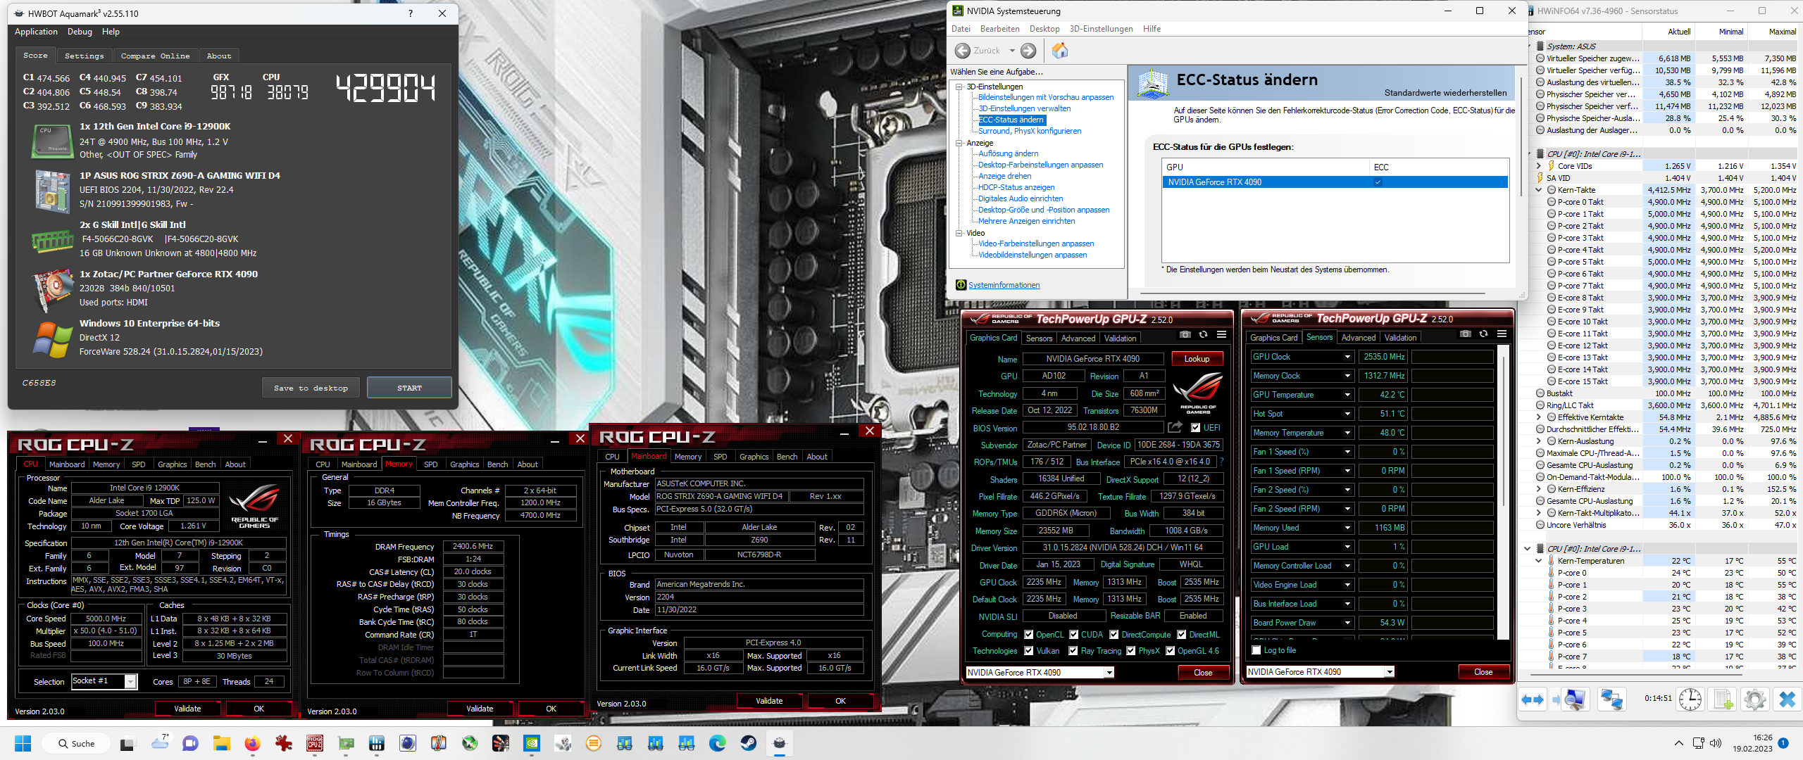Open the Systeminformationen link
Image resolution: width=1803 pixels, height=760 pixels.
click(1004, 285)
